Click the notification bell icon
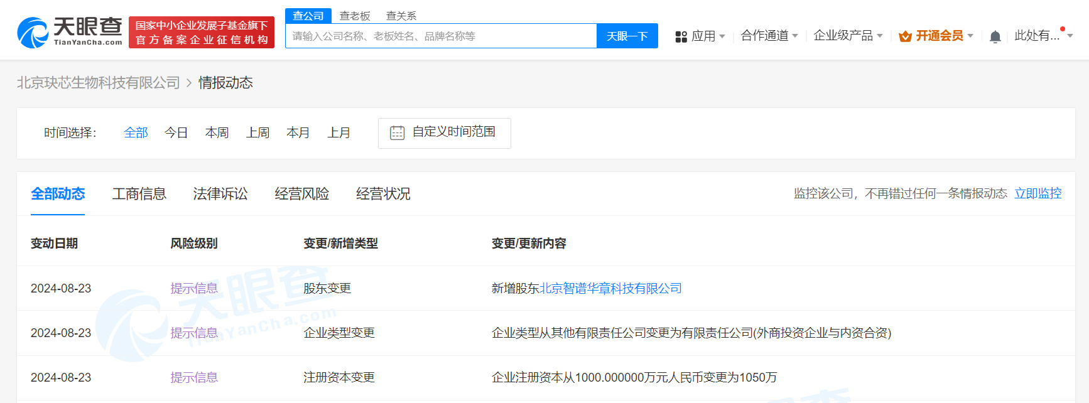 tap(995, 36)
